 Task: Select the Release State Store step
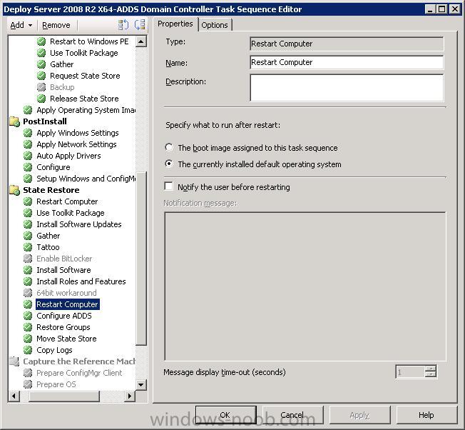pyautogui.click(x=84, y=99)
